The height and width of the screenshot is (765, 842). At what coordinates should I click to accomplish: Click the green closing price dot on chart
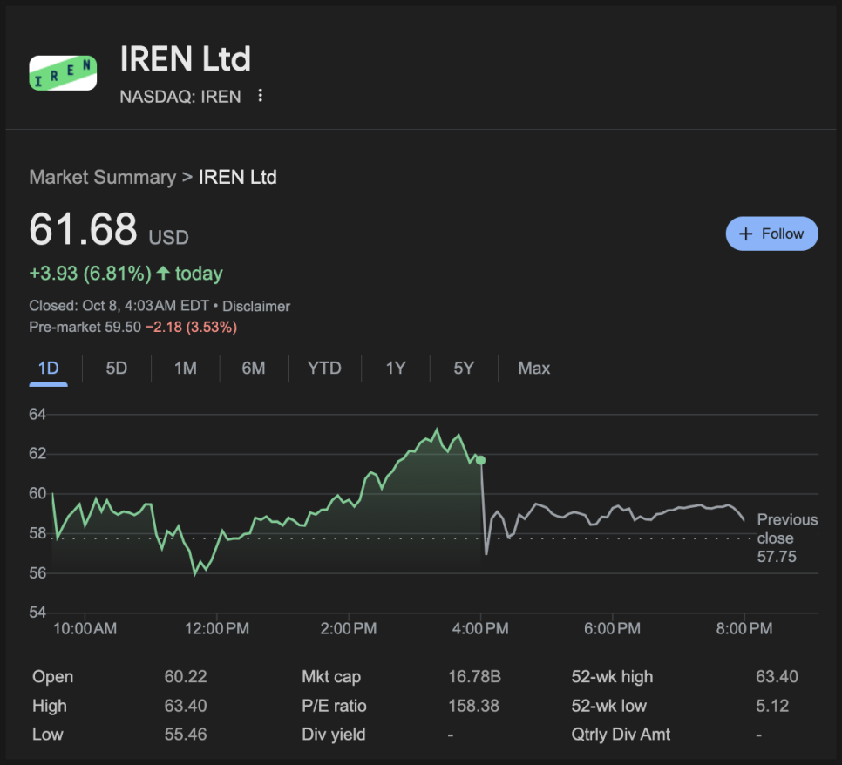(480, 460)
